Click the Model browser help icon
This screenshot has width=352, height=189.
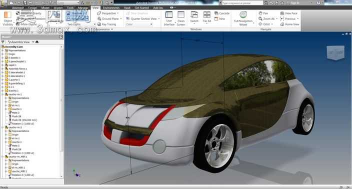61,37
